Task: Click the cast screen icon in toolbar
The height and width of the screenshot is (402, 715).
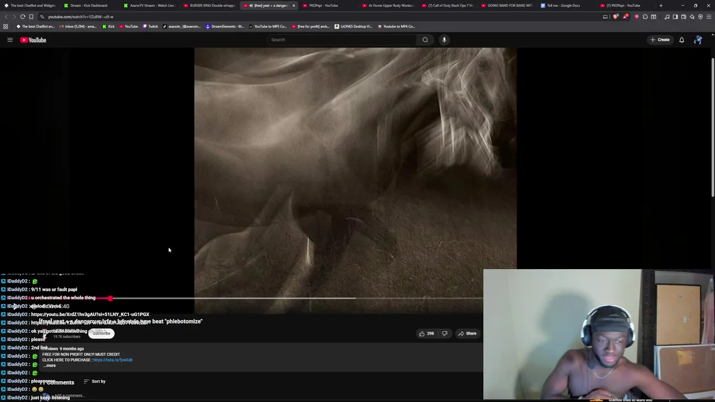Action: click(x=605, y=17)
